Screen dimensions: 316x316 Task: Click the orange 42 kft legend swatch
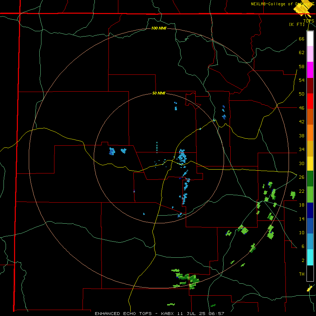coord(310,132)
